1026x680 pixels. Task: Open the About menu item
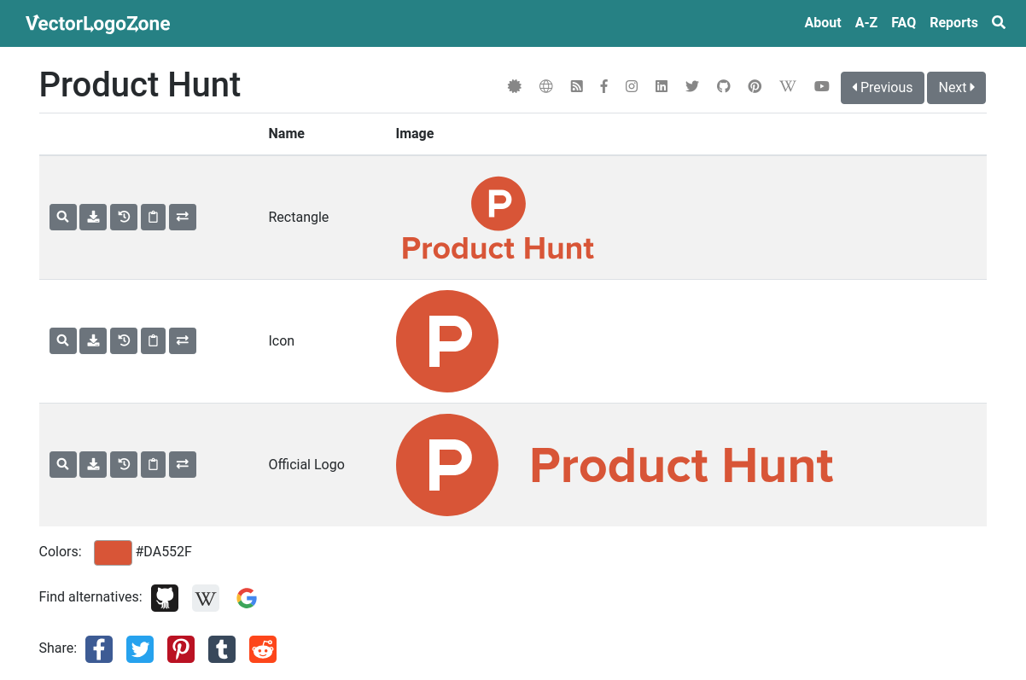click(823, 23)
